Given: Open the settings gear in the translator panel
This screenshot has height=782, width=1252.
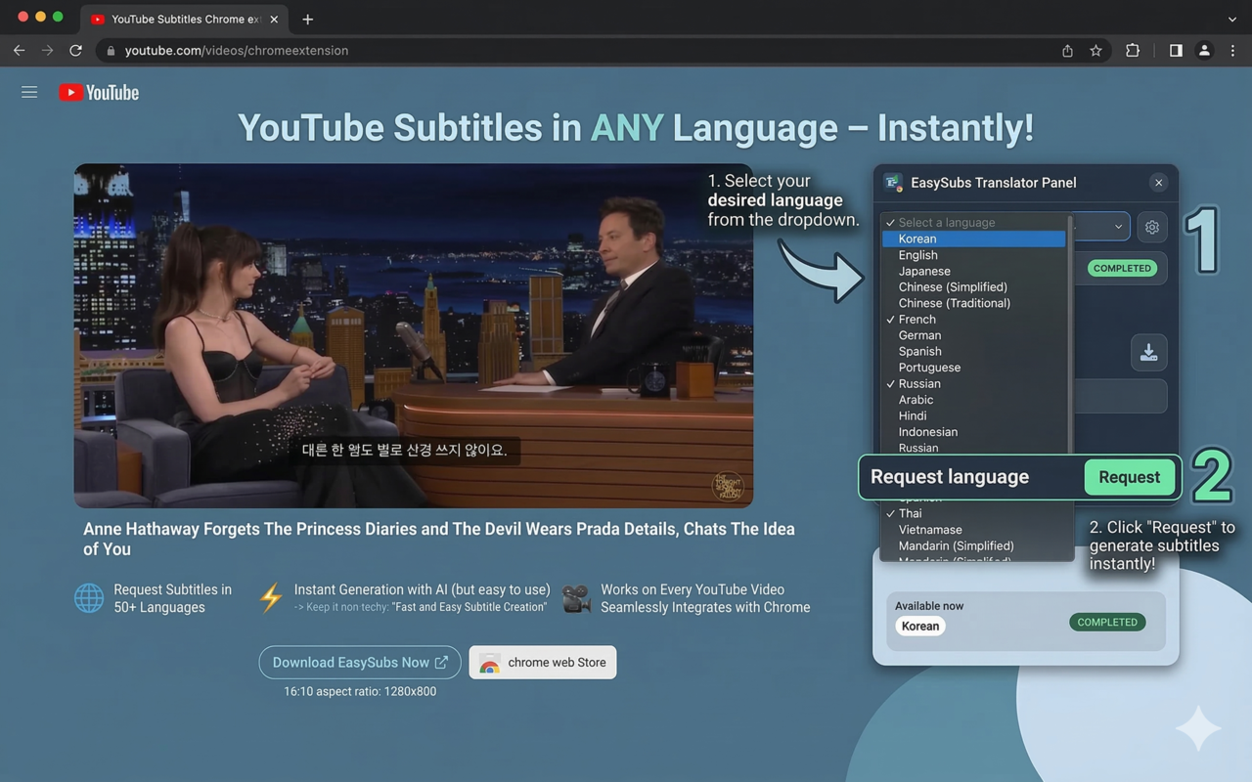Looking at the screenshot, I should point(1151,227).
